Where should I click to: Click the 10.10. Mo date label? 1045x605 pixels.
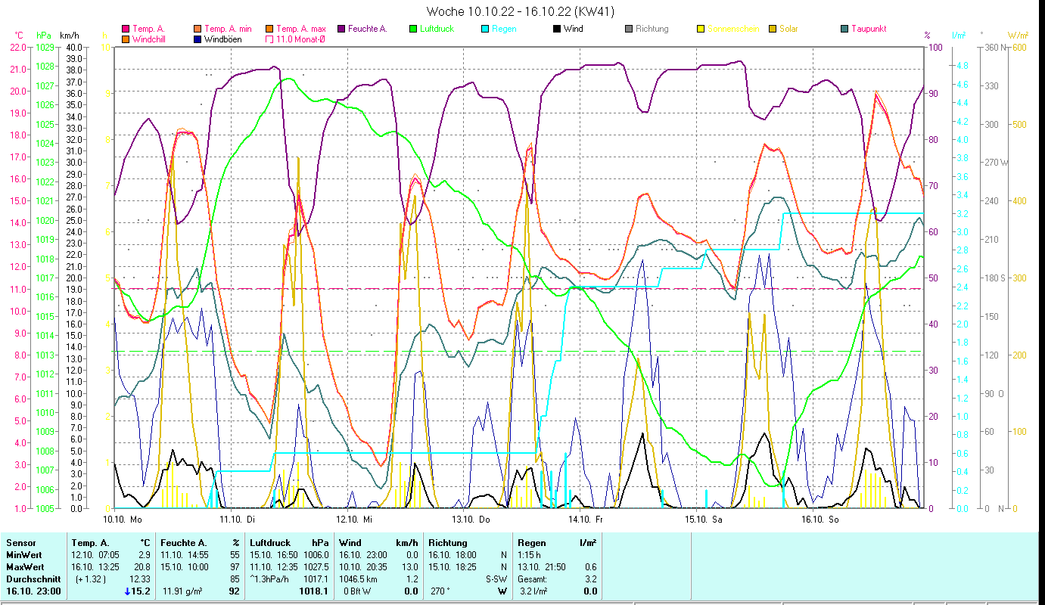click(x=123, y=520)
